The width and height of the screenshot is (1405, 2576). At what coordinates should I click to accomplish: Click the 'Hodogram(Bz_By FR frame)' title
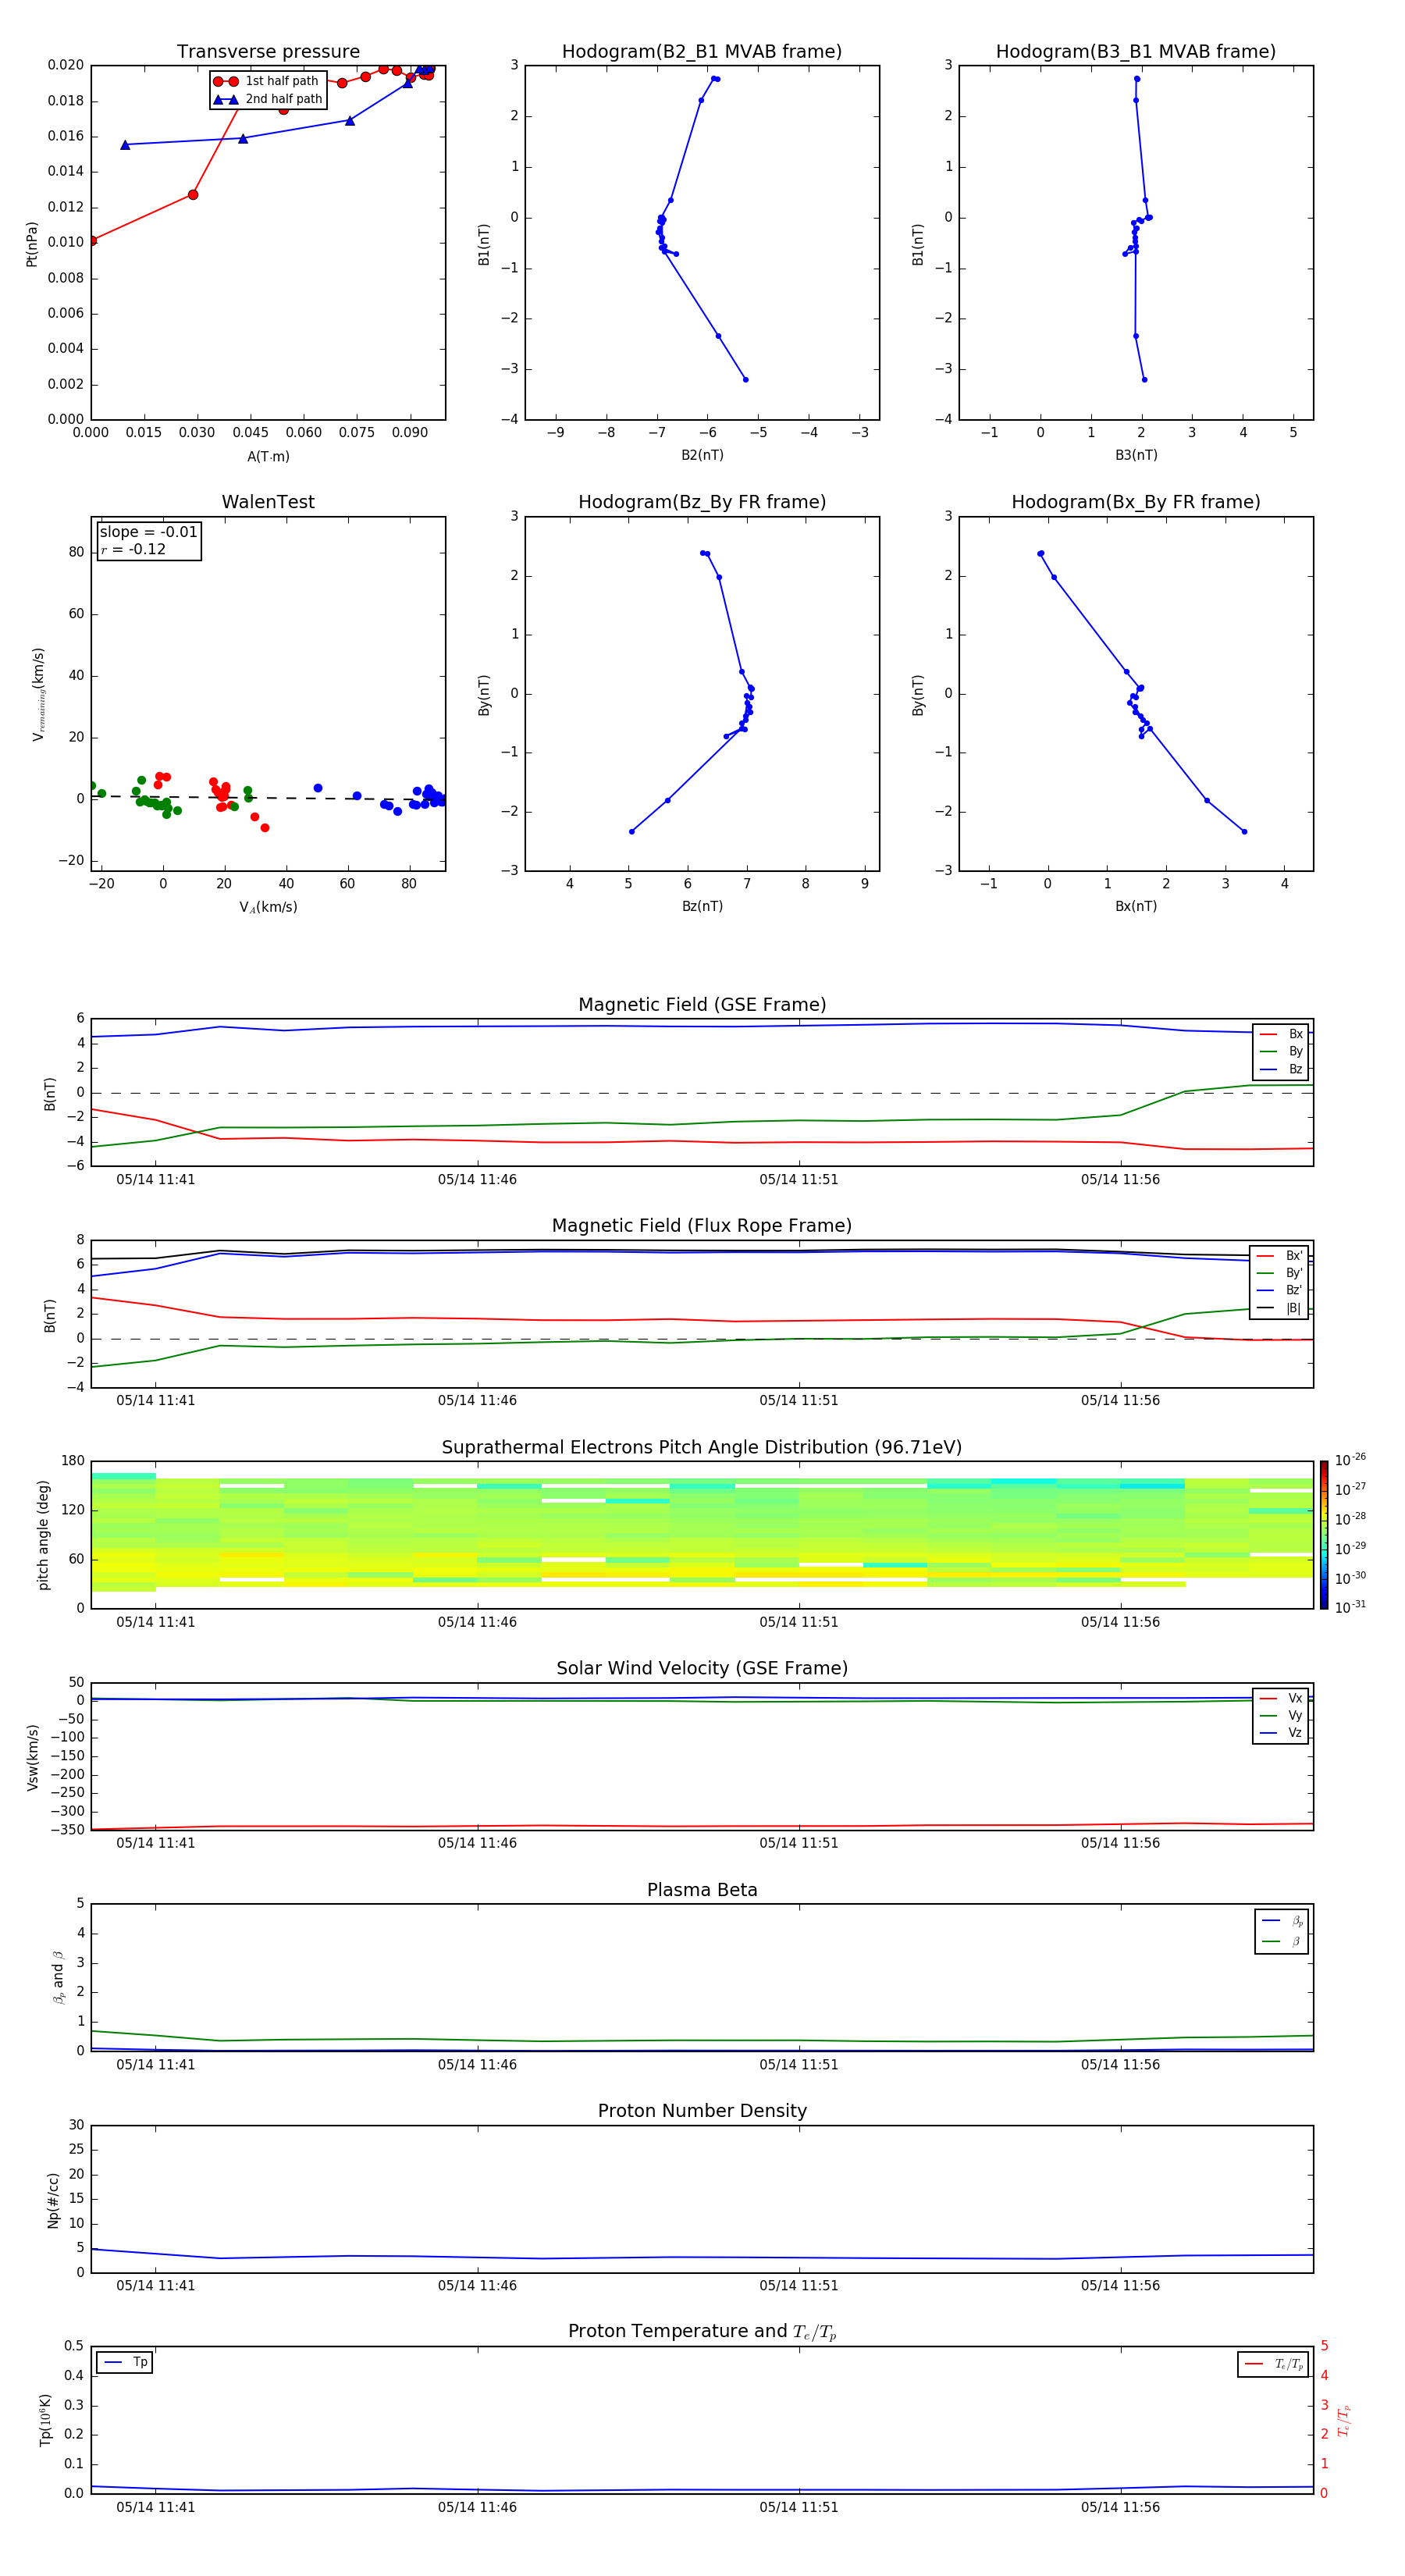pos(702,502)
